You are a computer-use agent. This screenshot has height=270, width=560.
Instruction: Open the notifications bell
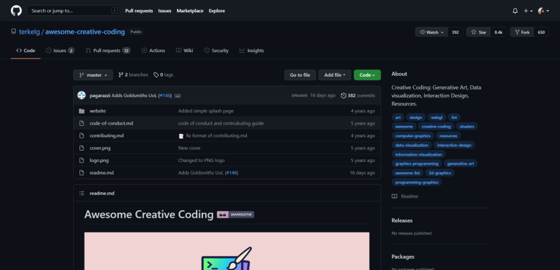point(515,11)
